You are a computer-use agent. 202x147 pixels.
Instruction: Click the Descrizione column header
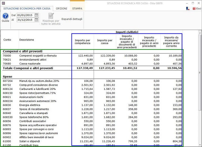tap(27, 40)
